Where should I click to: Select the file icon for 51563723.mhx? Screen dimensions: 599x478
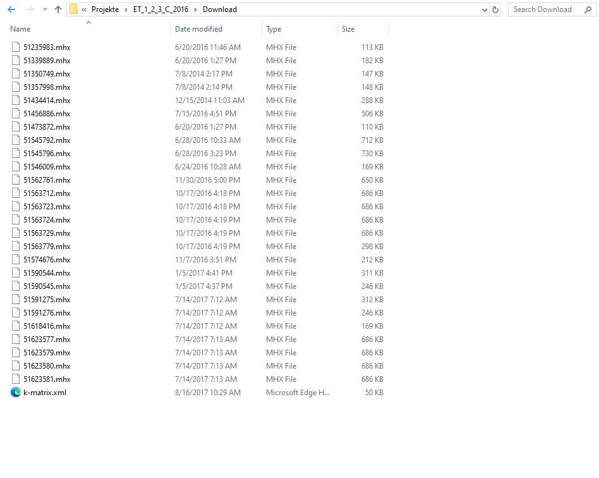coord(16,207)
